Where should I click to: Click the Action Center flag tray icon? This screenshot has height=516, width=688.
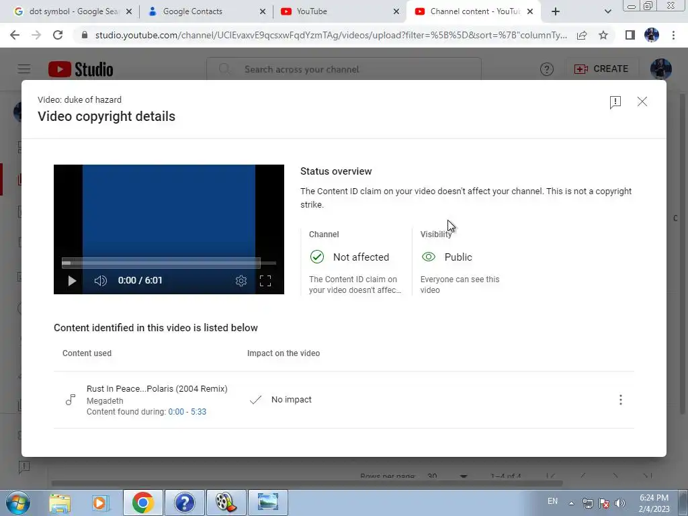[x=604, y=503]
